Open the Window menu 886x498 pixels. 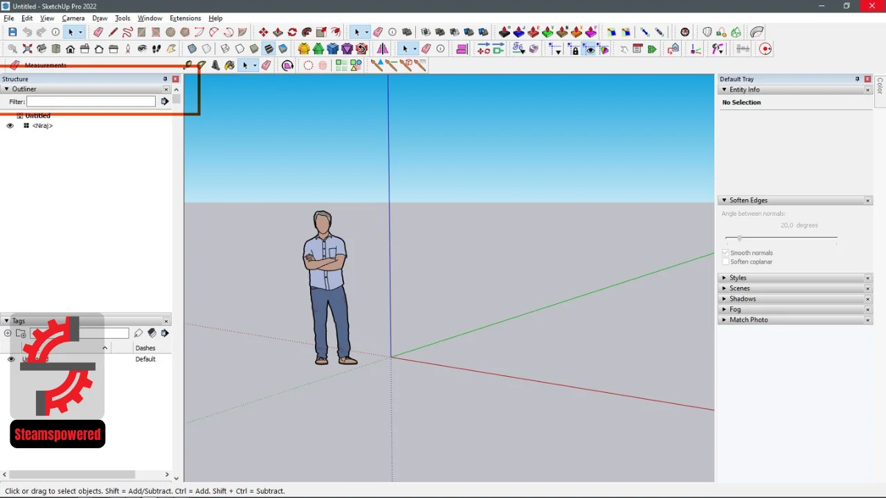click(x=150, y=18)
